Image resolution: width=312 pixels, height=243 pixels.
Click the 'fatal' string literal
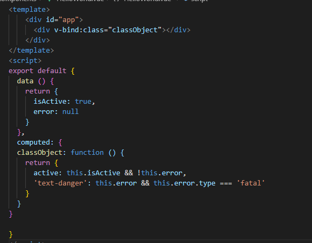coord(251,183)
